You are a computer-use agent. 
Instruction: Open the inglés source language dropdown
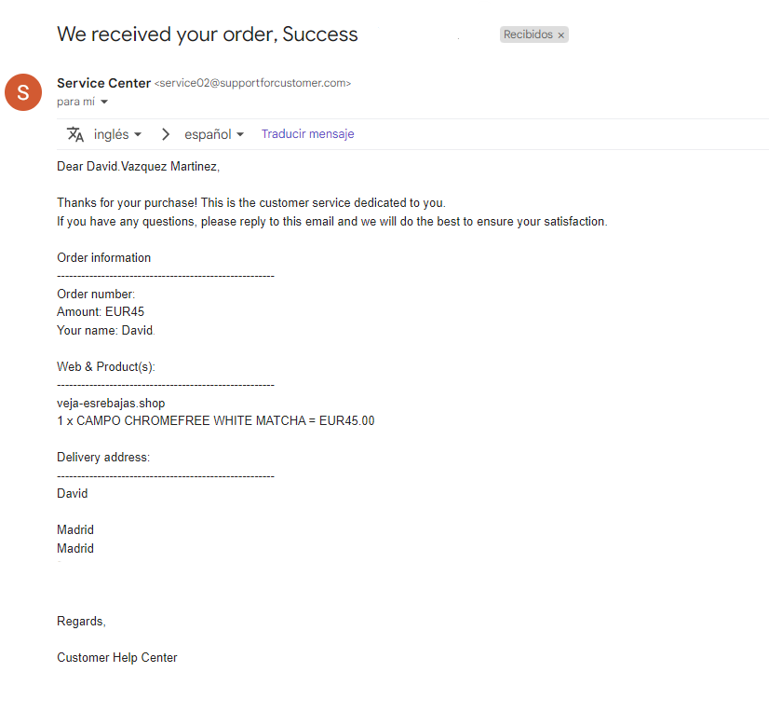point(117,134)
